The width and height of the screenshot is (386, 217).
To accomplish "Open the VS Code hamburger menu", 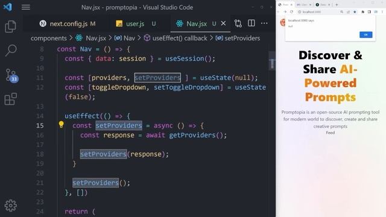I will (26, 7).
